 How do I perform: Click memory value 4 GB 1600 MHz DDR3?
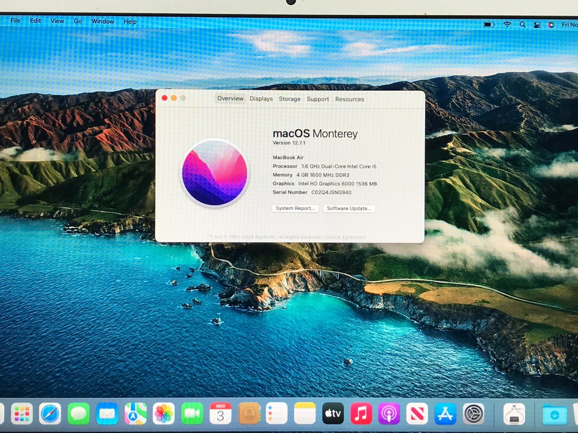pos(323,175)
